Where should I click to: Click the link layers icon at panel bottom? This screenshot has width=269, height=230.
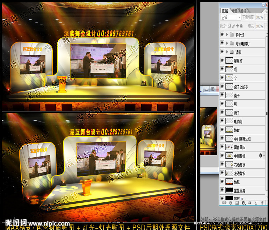[x=224, y=202]
